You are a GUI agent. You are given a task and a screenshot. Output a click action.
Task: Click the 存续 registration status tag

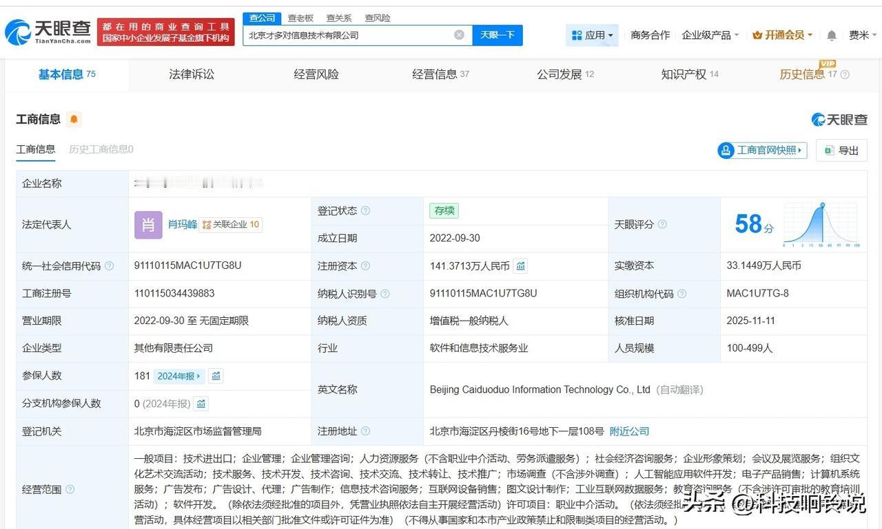point(444,210)
